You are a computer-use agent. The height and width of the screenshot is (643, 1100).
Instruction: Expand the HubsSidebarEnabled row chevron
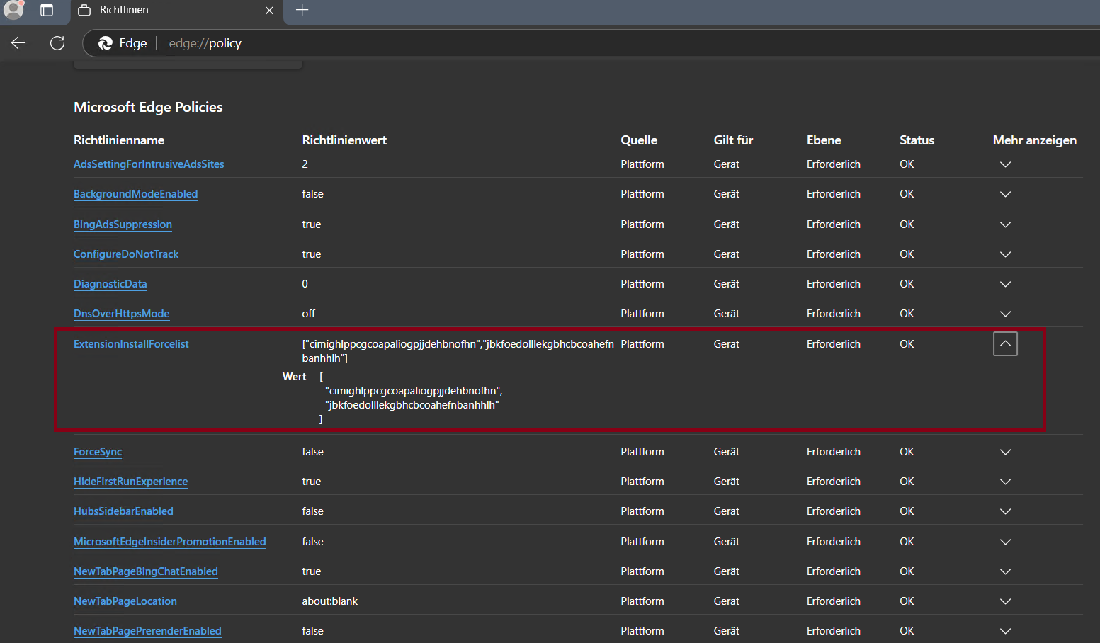[1005, 511]
